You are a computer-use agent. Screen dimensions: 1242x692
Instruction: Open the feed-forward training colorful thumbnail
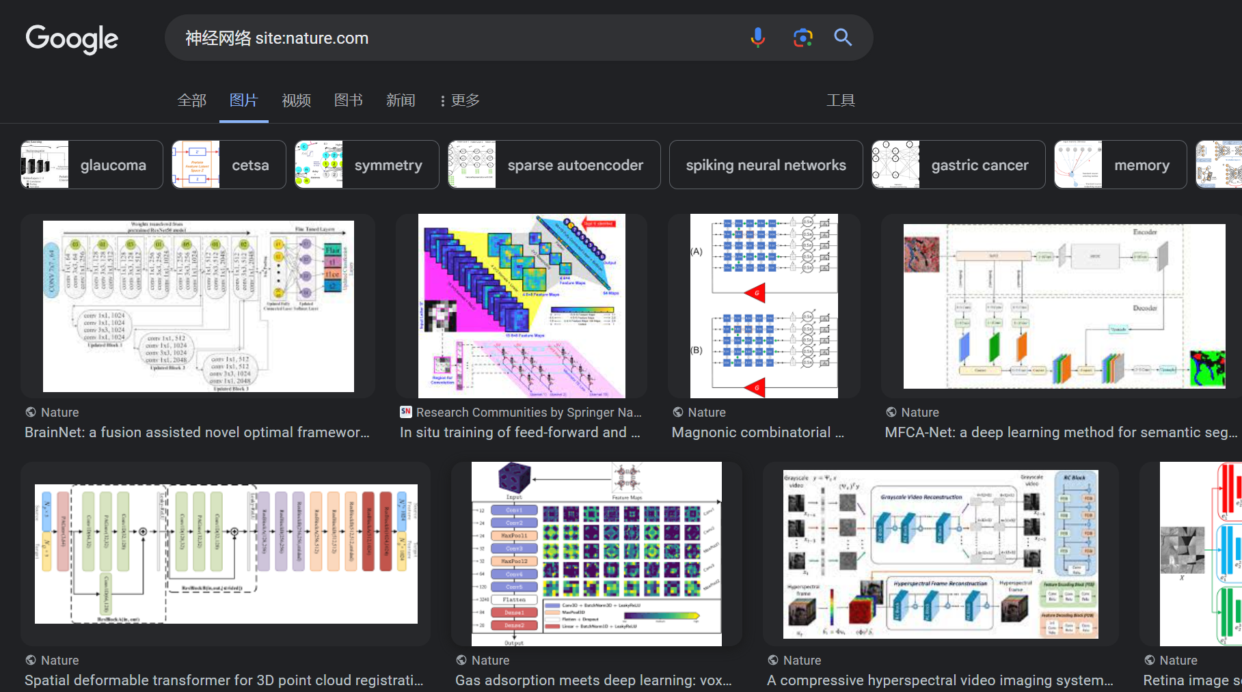tap(522, 306)
